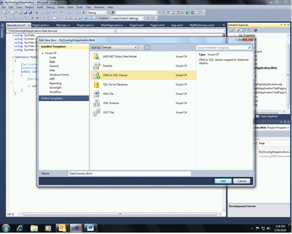Click the Name field containing DataClasses1.dbml
This screenshot has width=292, height=234.
[130, 173]
